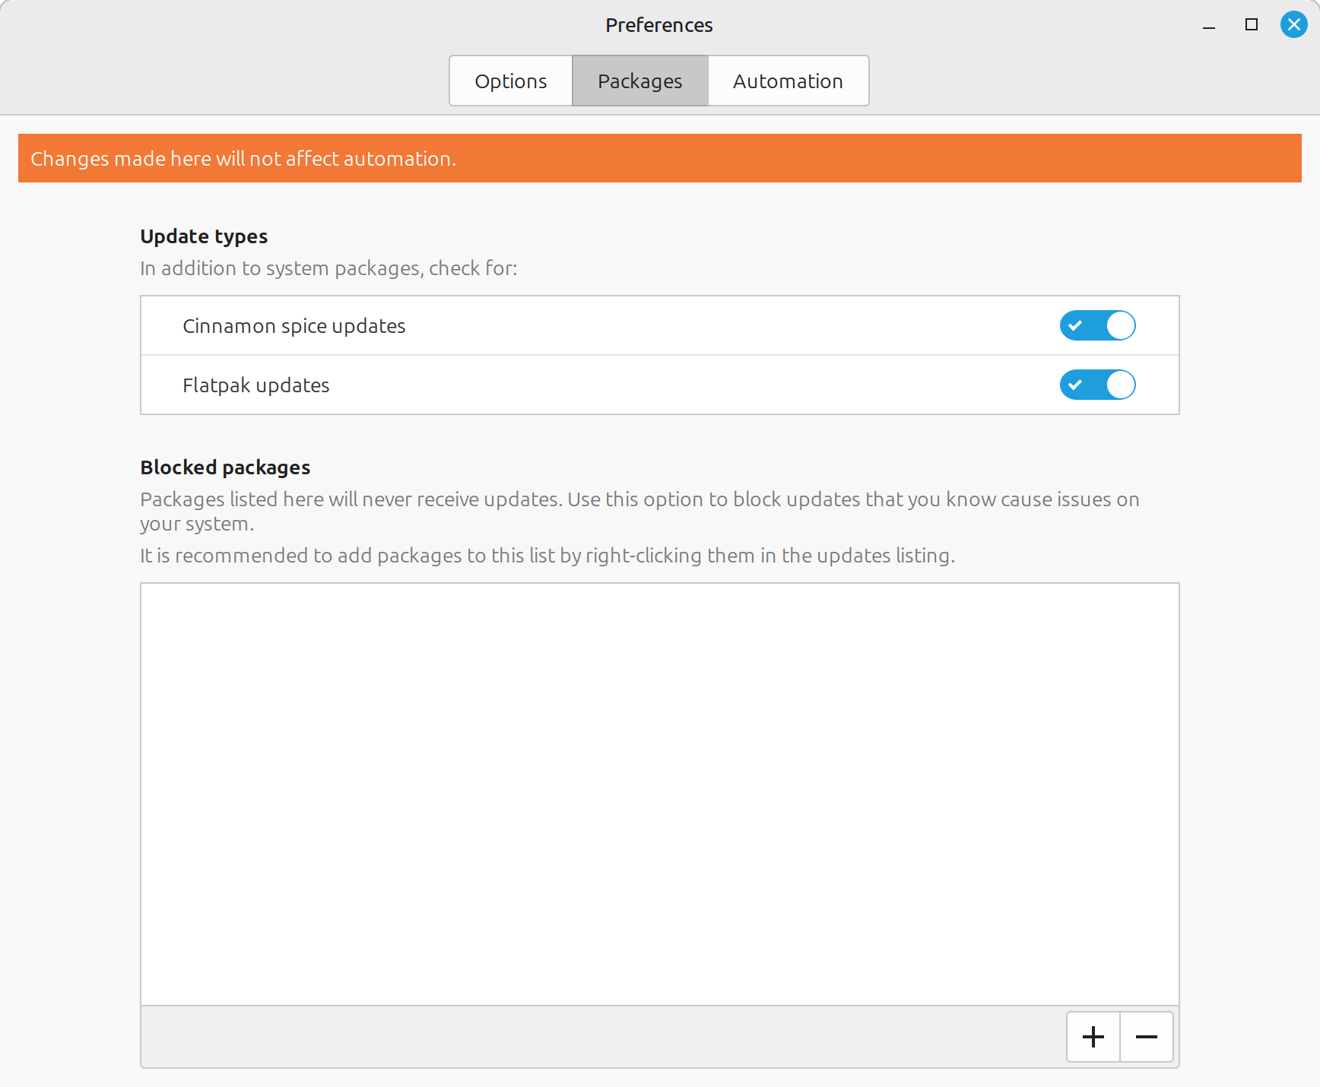Click the 'Packages listed here will never receive updates' text
This screenshot has height=1087, width=1320.
639,511
